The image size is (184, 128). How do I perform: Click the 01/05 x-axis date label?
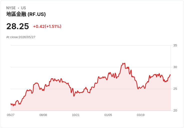coord(108,115)
